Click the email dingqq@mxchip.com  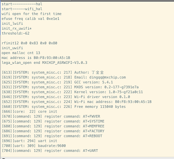click(108, 77)
